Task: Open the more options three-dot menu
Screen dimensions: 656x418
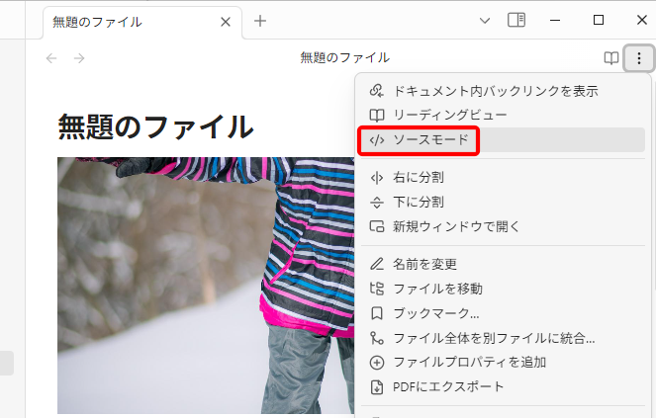Action: (638, 58)
